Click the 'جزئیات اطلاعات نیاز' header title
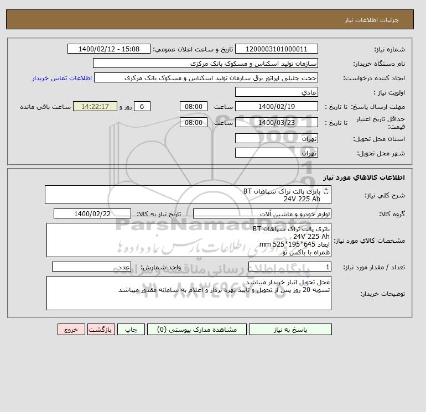426x412 pixels. (x=371, y=20)
